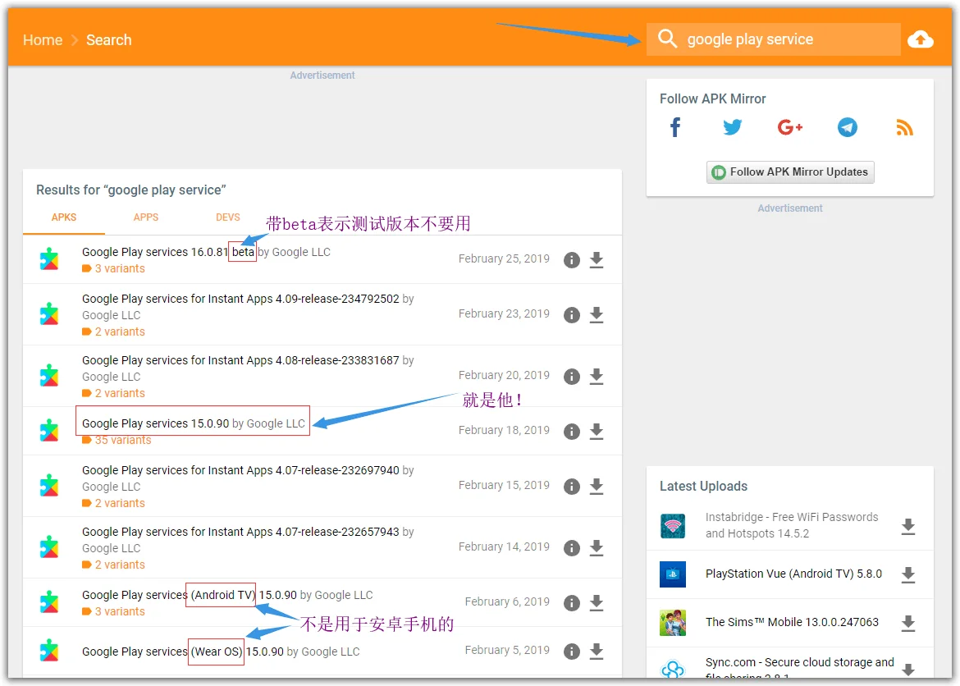Screen dimensions: 960x686
Task: Download Instant Apps 4.07-release-232697940
Action: point(597,487)
